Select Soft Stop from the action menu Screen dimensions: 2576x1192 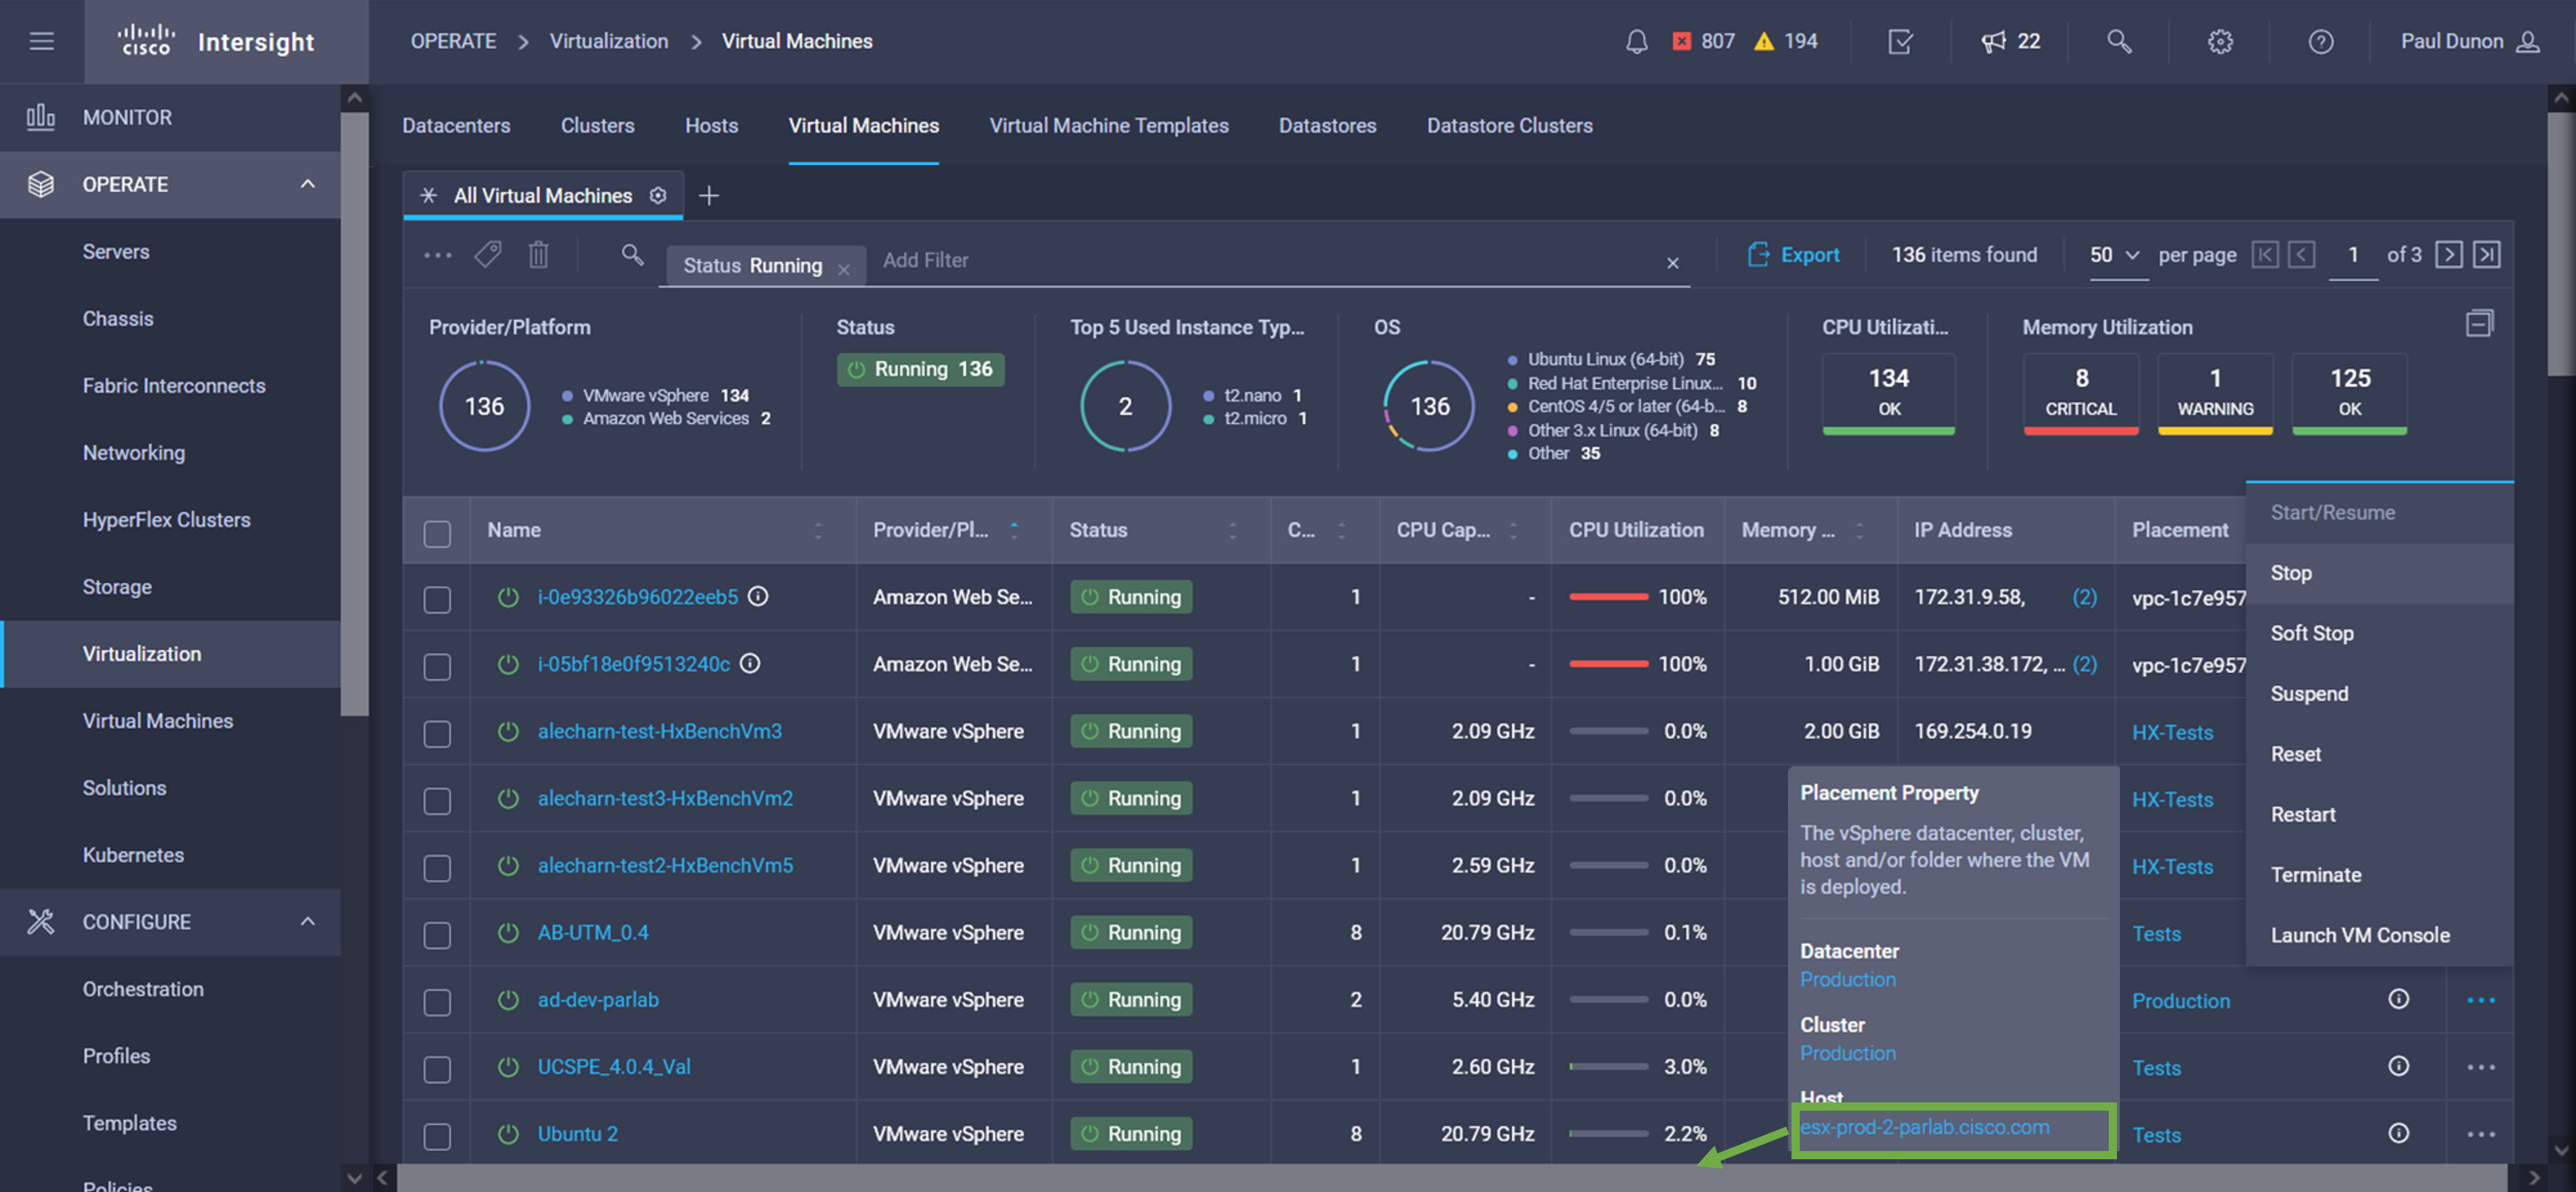tap(2311, 633)
